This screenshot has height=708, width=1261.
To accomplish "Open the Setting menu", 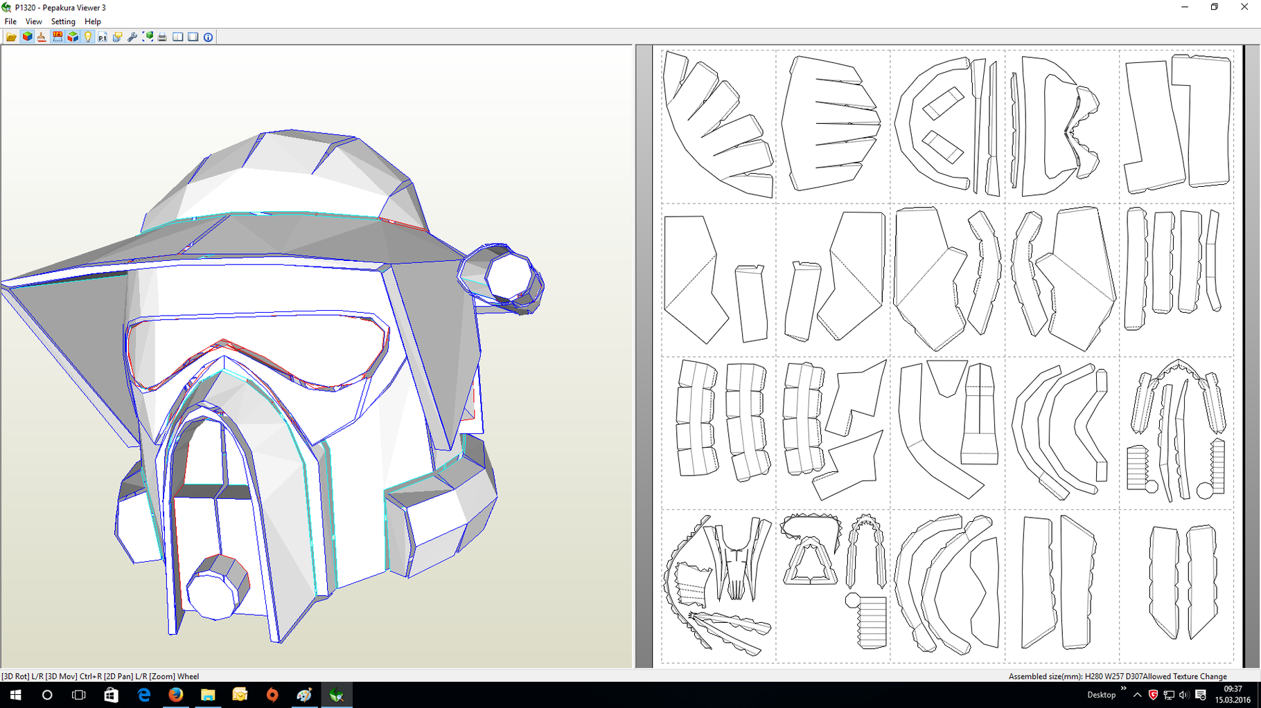I will coord(62,21).
